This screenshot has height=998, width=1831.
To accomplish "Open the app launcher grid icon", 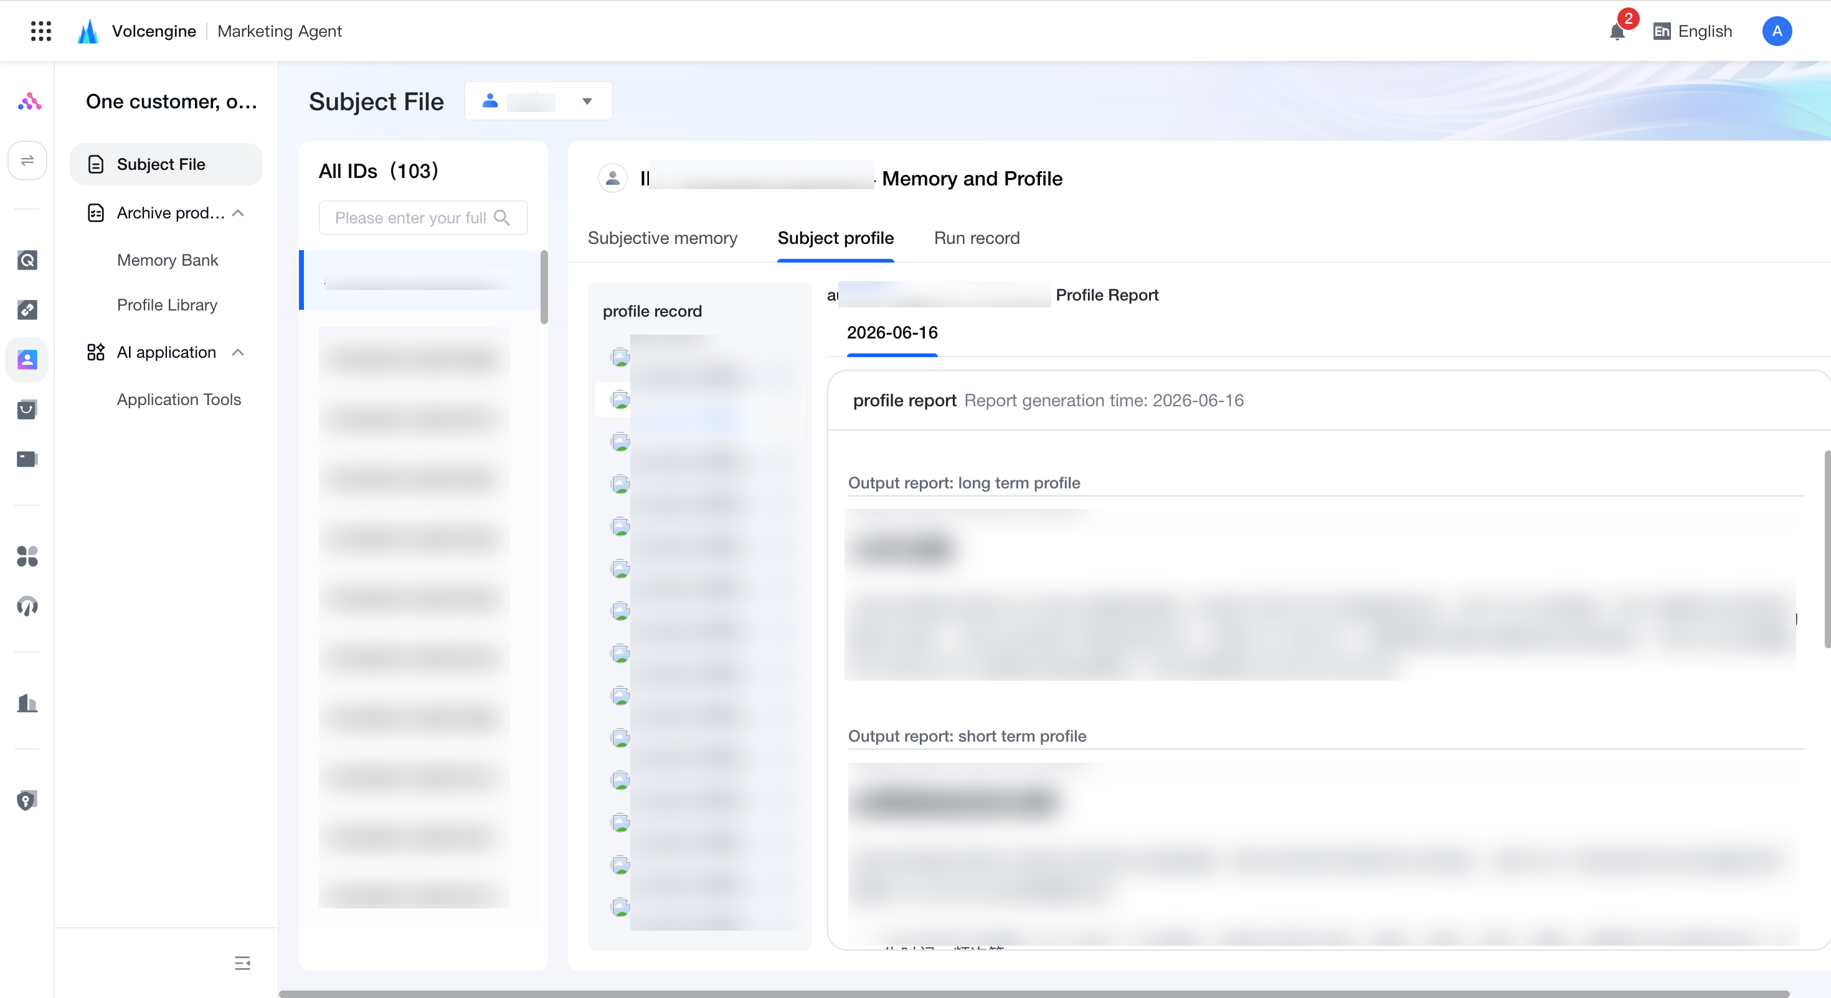I will 41,30.
